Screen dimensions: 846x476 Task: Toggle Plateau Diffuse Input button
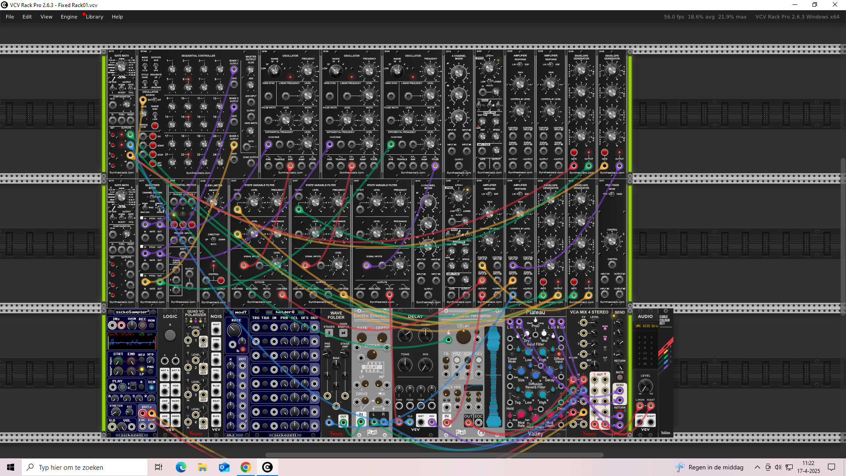pos(559,353)
